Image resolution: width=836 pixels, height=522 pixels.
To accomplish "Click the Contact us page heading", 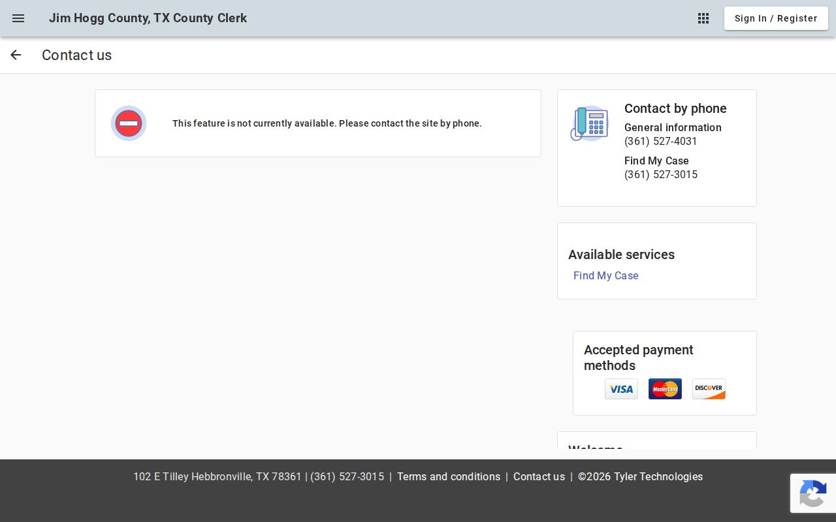I will coord(77,55).
